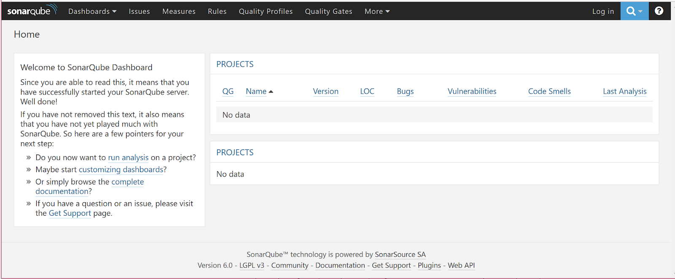Sort projects by Code Smells column

click(x=549, y=91)
